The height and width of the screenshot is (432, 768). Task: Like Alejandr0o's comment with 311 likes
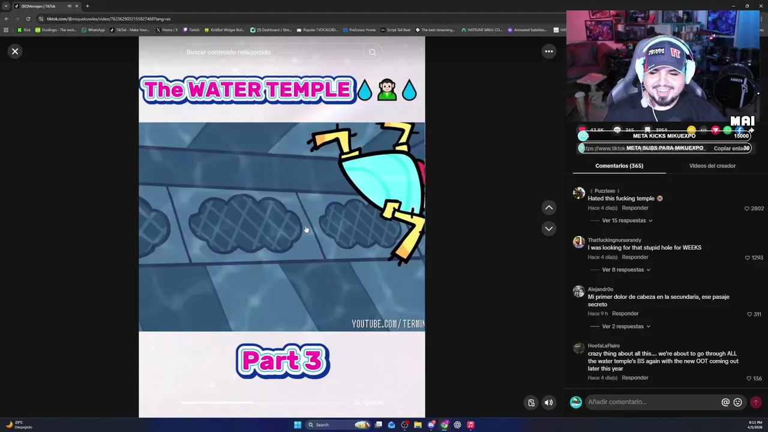(x=749, y=314)
